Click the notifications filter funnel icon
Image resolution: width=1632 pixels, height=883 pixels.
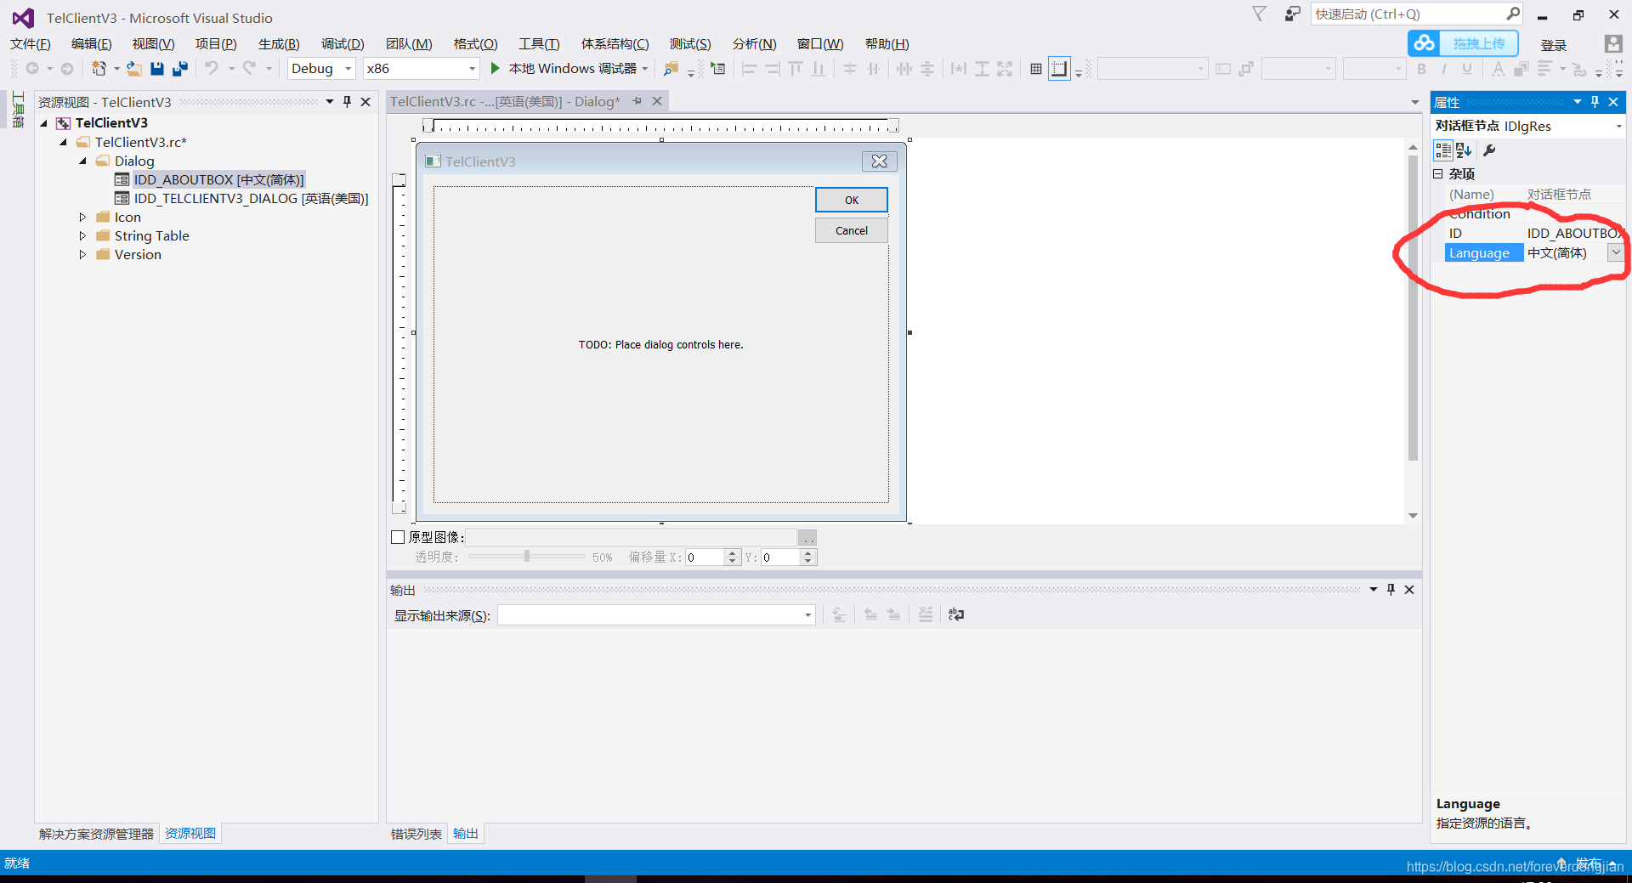(1260, 14)
